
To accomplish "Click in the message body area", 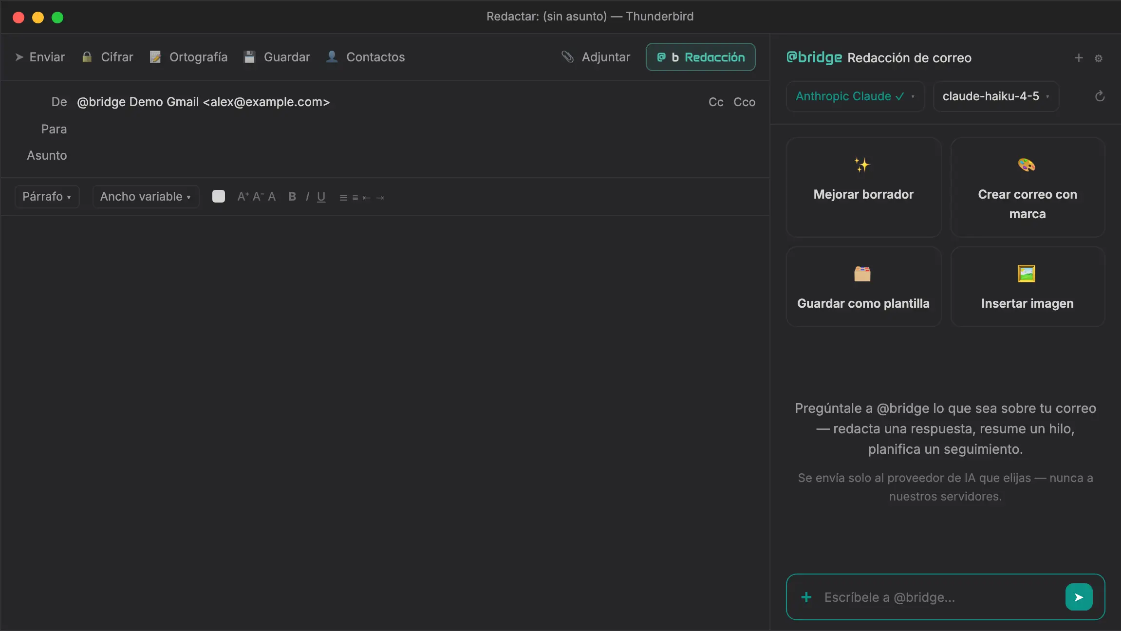I will pos(385,423).
